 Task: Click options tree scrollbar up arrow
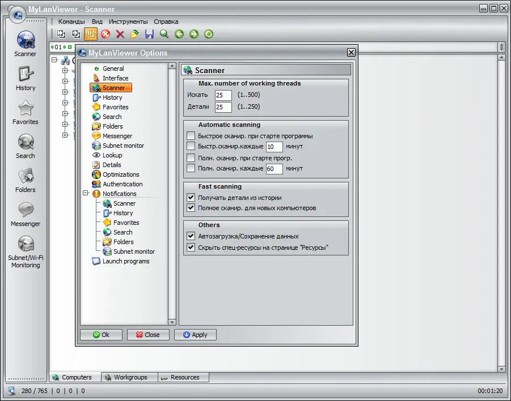coord(172,66)
